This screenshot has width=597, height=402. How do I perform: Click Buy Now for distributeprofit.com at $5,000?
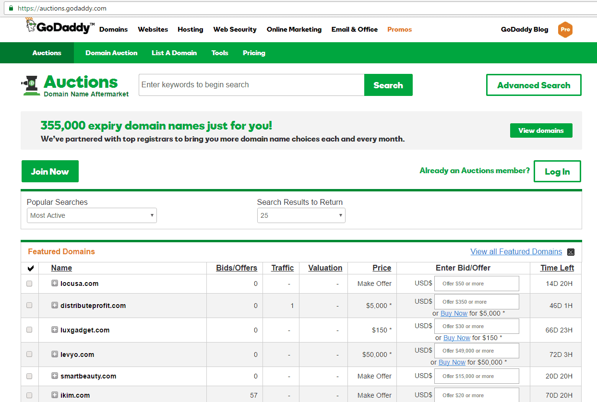click(454, 313)
